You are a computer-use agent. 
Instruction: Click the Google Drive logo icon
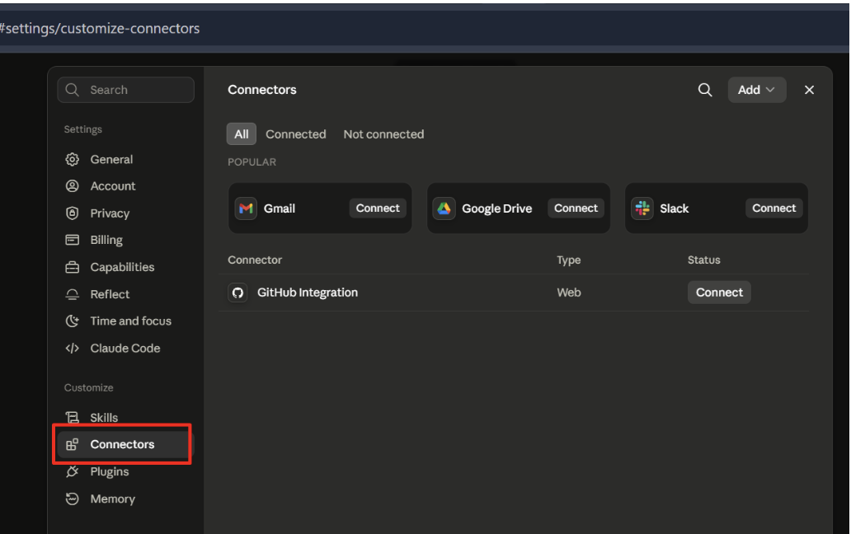click(444, 208)
